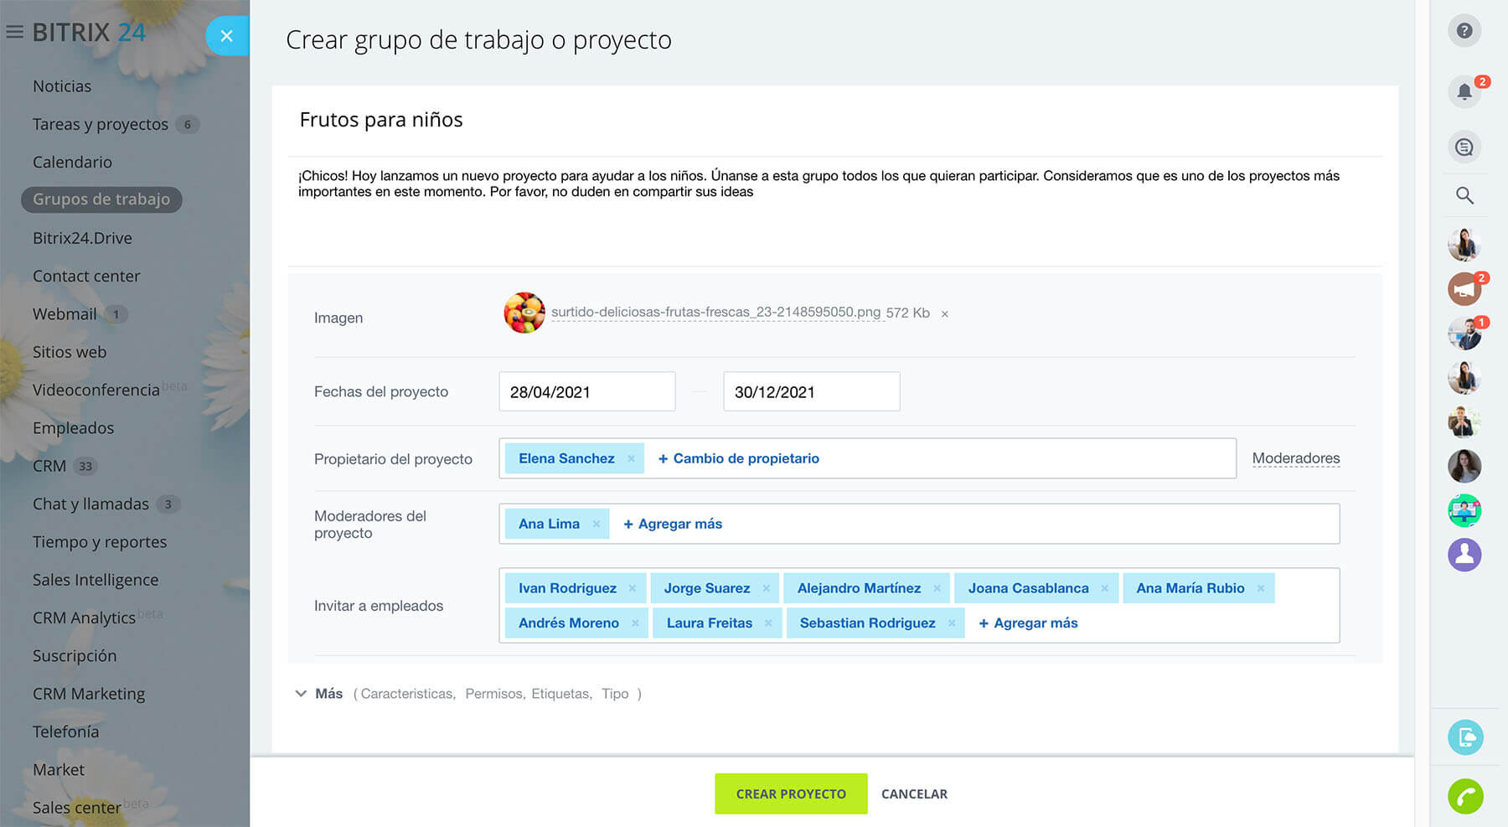Click the Moderadores link

(1295, 458)
